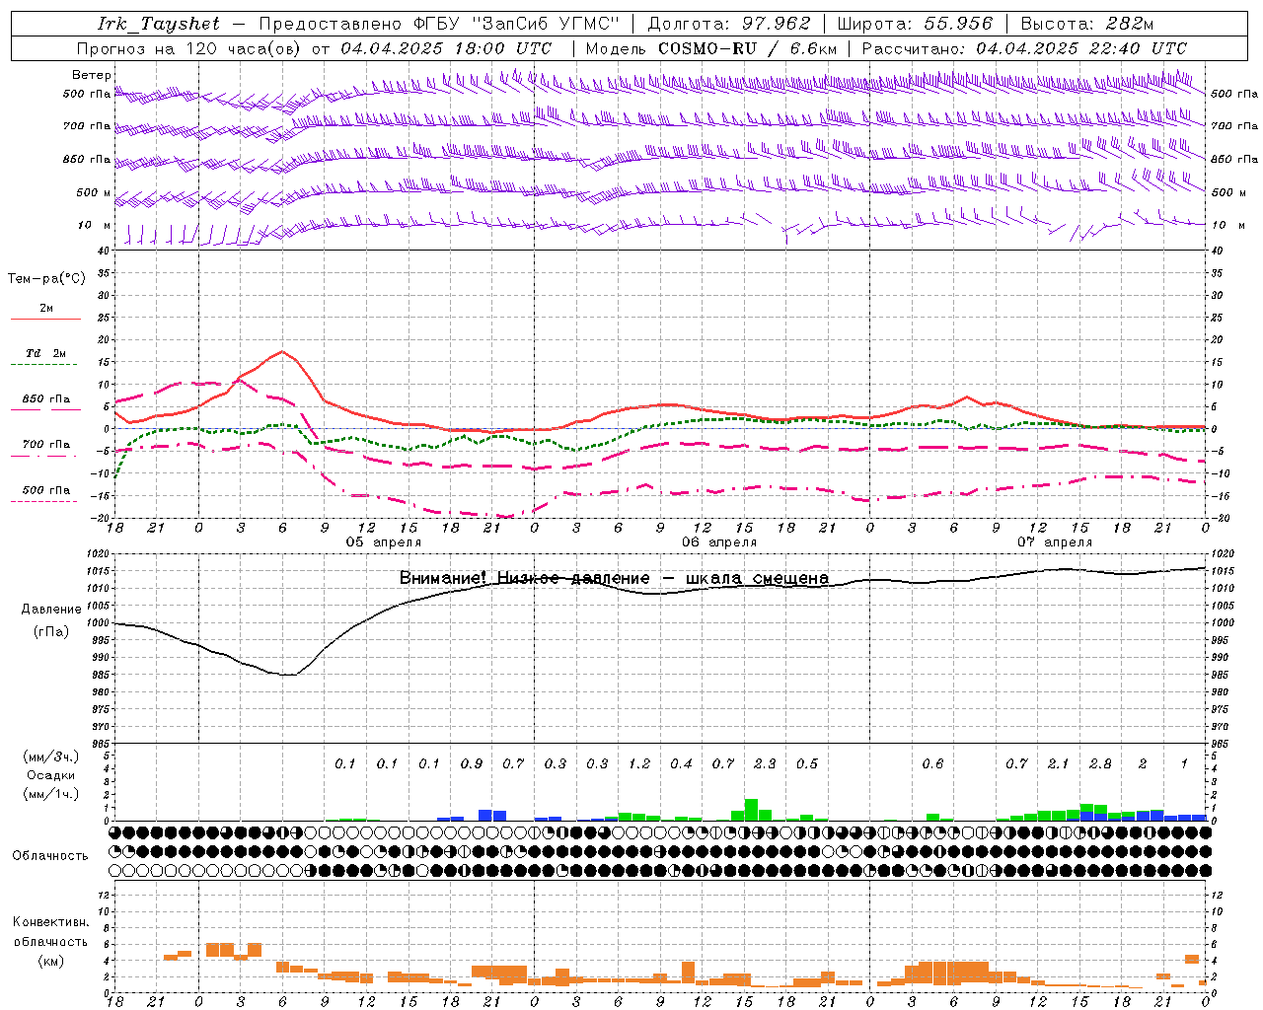
Task: Select the 3-hour precipitation value '0.5'
Action: (x=807, y=763)
